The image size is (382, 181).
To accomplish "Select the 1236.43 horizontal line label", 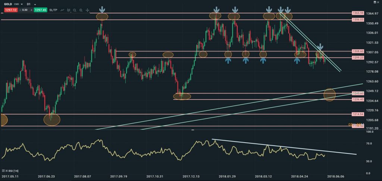I will (358, 99).
